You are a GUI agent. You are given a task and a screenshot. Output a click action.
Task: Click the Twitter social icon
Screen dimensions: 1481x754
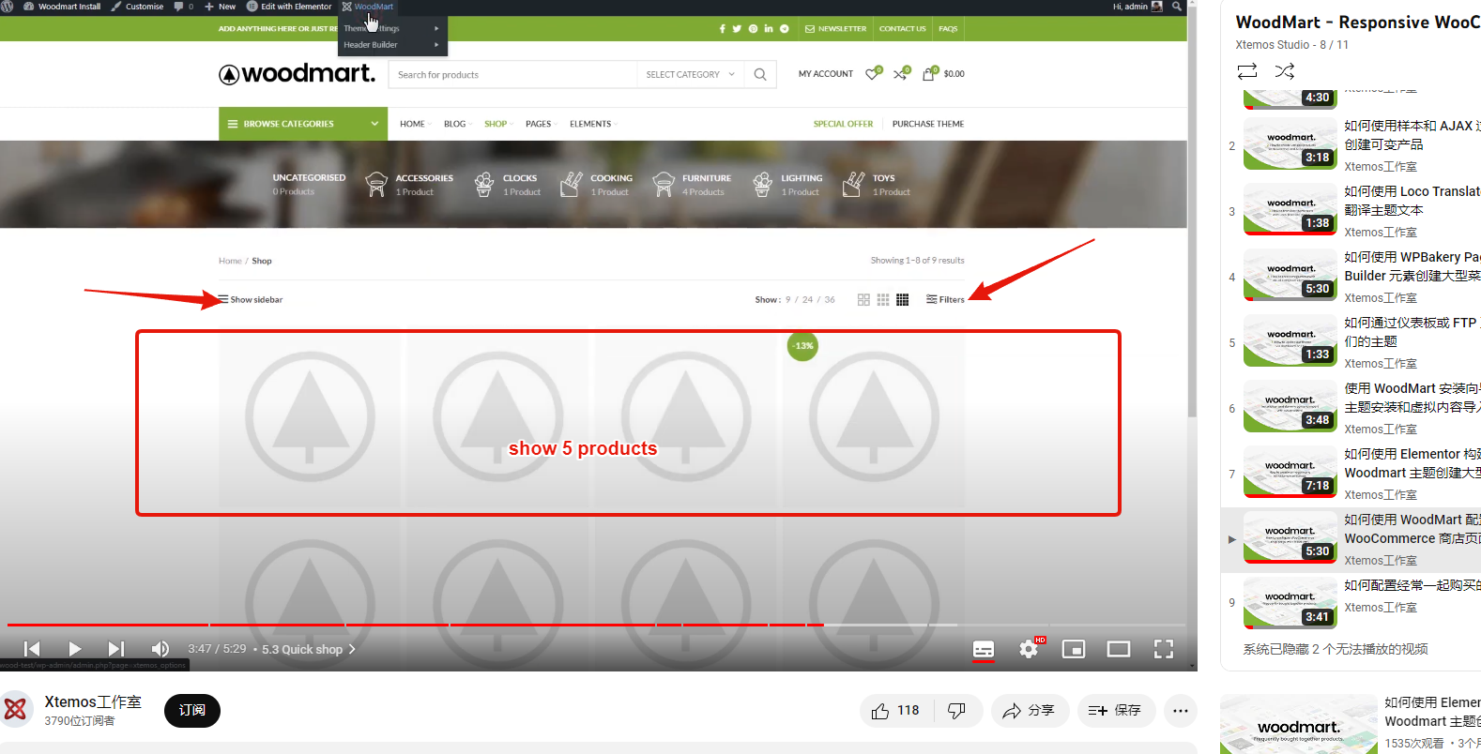(737, 29)
